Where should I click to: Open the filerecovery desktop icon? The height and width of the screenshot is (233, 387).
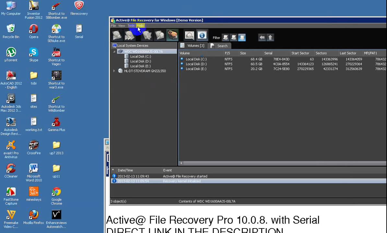point(79,8)
